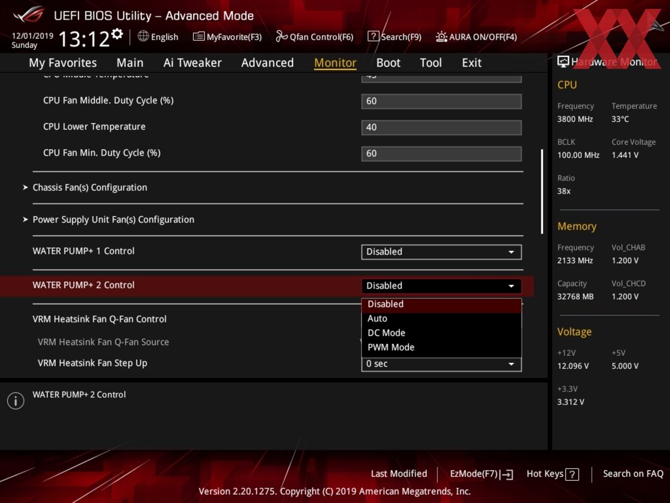
Task: Click the ROG logo icon
Action: (29, 15)
